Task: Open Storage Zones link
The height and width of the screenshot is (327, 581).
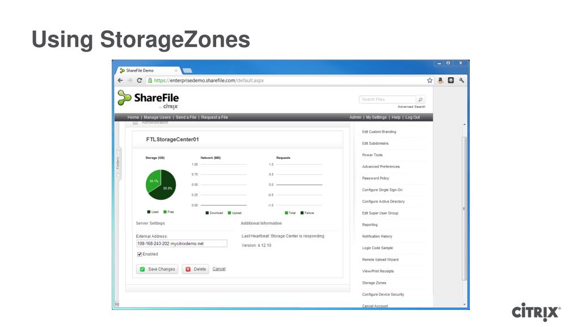Action: [374, 283]
